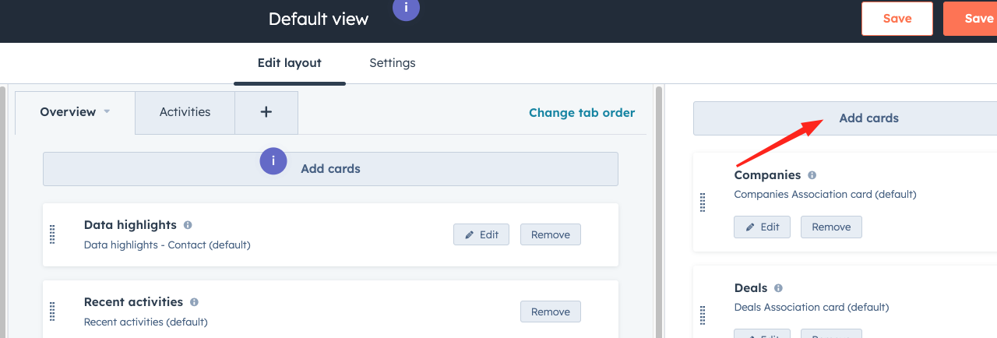Click info tooltip icon beside Deals
The height and width of the screenshot is (338, 997).
(x=778, y=288)
